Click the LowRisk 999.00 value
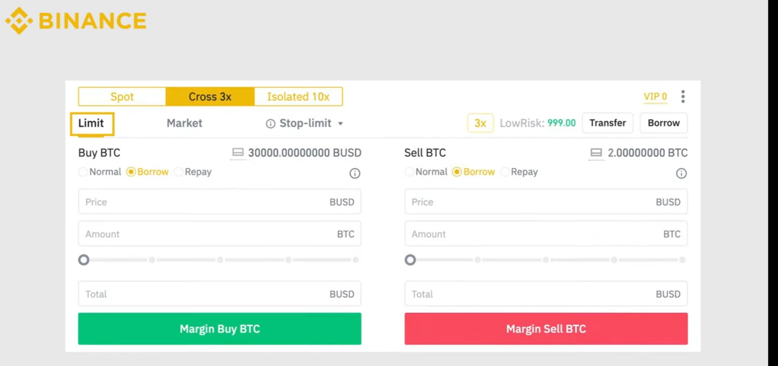778x366 pixels. coord(561,123)
